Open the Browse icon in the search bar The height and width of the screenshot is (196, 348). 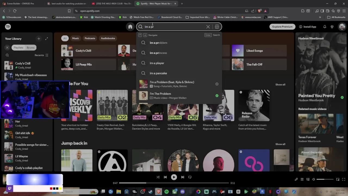coord(217,27)
